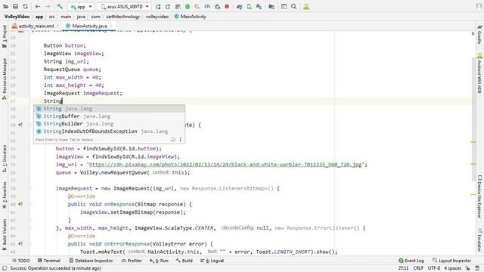Viewport: 484px width, 272px height.
Task: Click the Debug app bug icon
Action: point(188,7)
